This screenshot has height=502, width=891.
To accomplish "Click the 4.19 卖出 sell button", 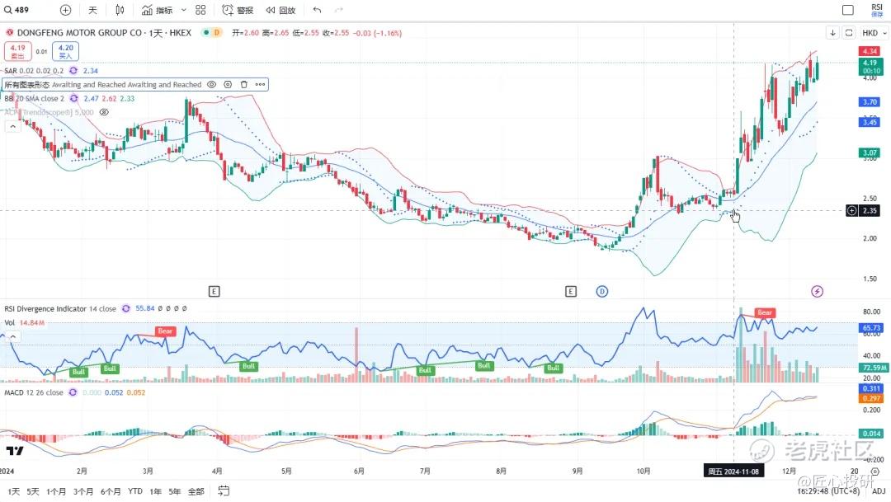I will click(x=17, y=52).
